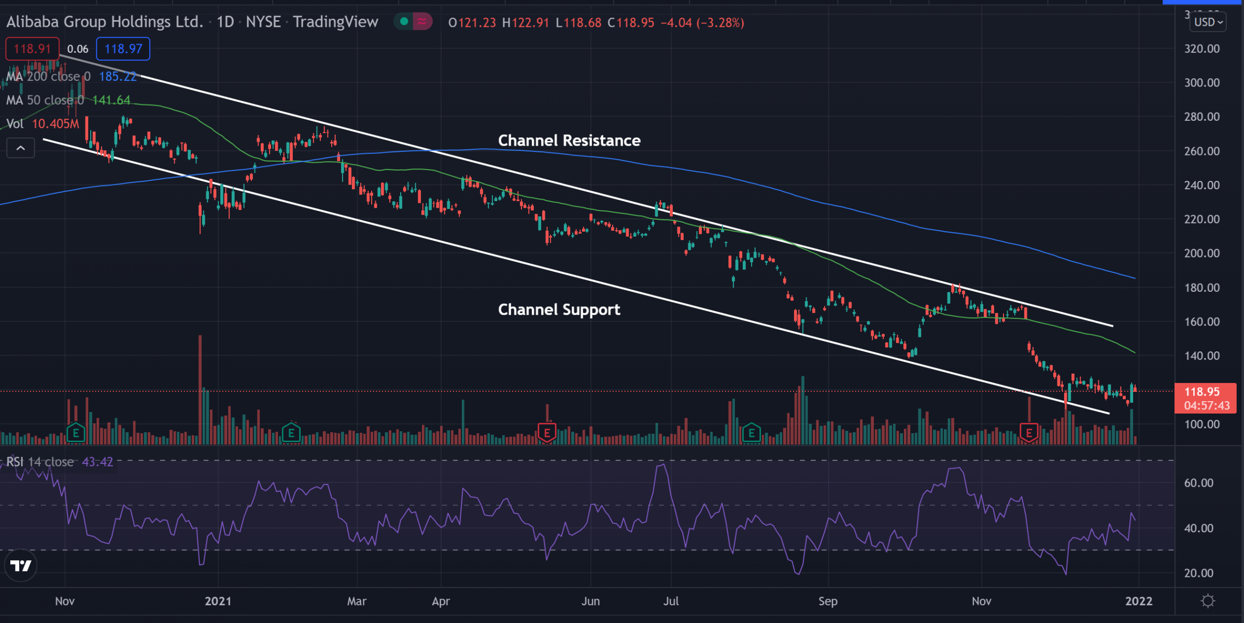The width and height of the screenshot is (1244, 623).
Task: Select the Vol 10.405M indicator label
Action: pyautogui.click(x=43, y=124)
